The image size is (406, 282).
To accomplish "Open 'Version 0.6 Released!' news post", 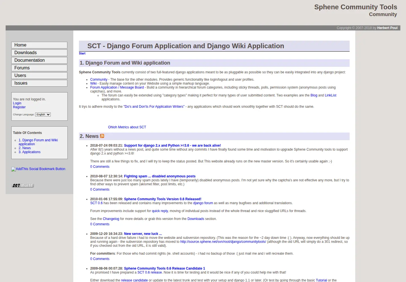I will pos(163,199).
